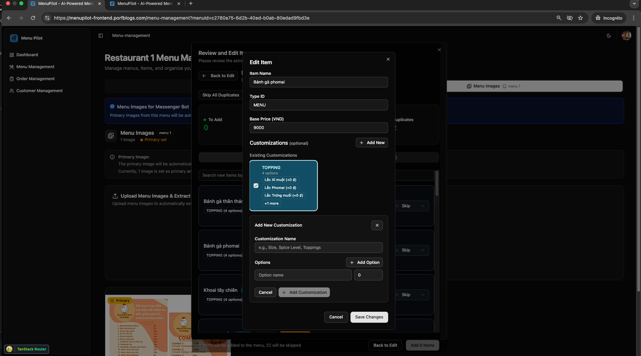Click the Type ID field
The image size is (641, 356).
pyautogui.click(x=318, y=105)
